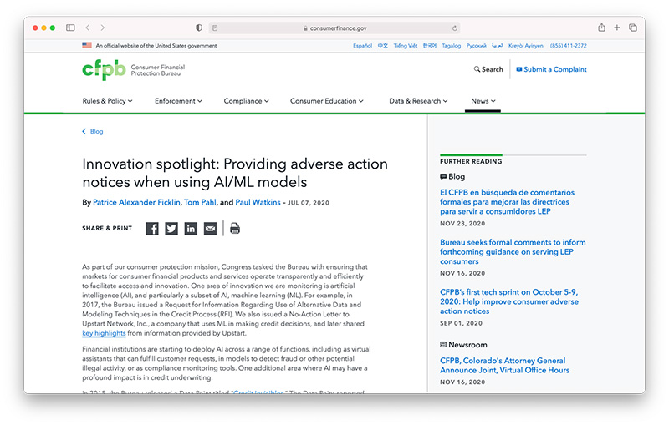Print the page with printer icon
Viewport: 669px width, 425px height.
point(235,229)
